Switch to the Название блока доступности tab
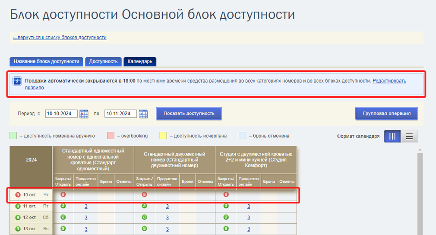Screen dimensions: 436x235 [47, 61]
